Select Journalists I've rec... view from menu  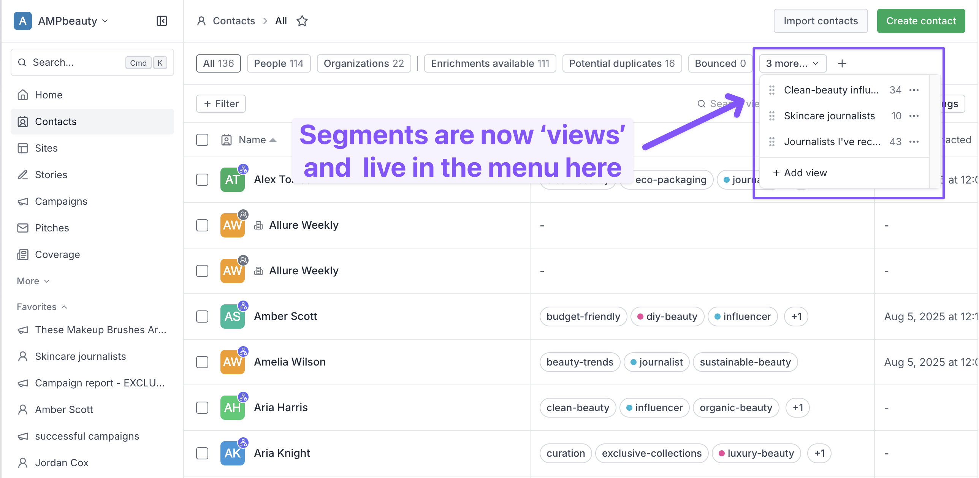click(x=832, y=142)
